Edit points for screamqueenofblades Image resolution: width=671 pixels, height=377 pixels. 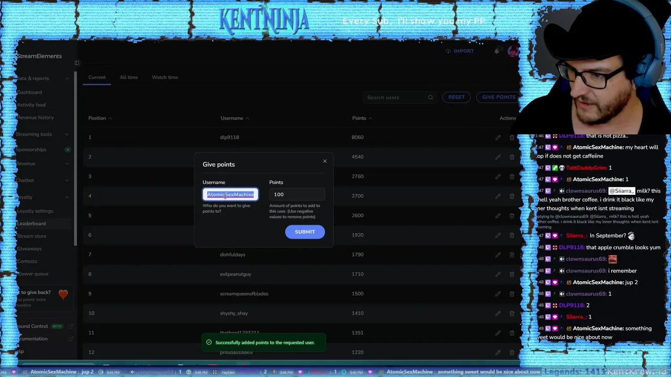pyautogui.click(x=497, y=294)
